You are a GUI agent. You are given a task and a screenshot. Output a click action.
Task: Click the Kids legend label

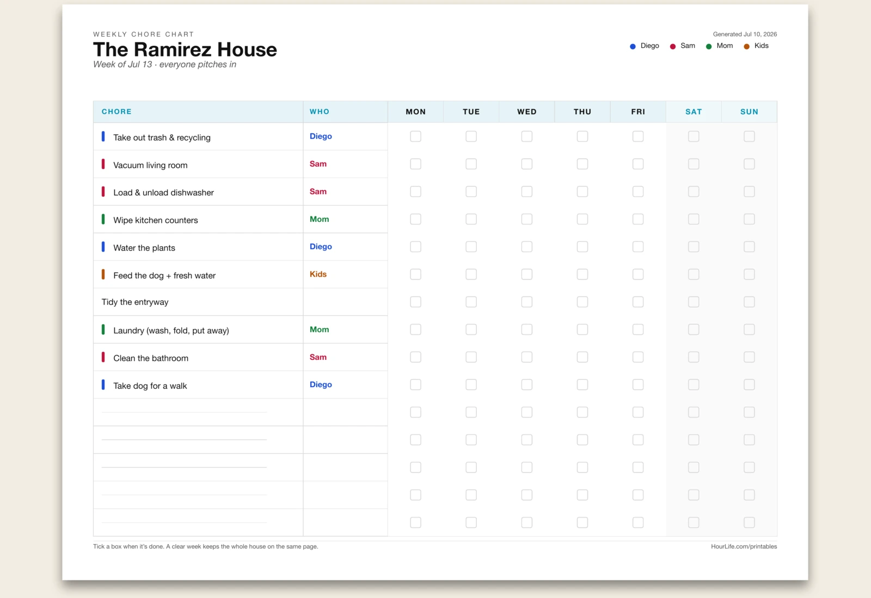[761, 46]
